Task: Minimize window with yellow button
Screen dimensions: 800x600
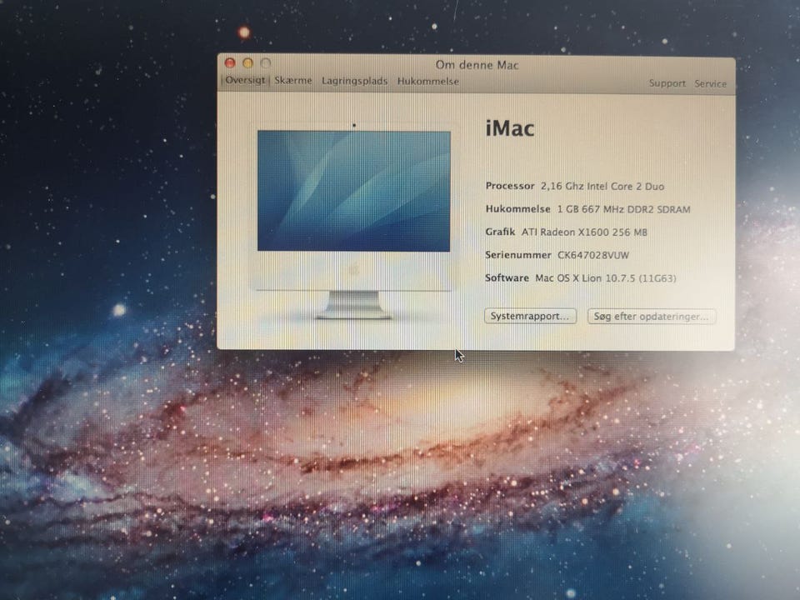Action: click(248, 62)
